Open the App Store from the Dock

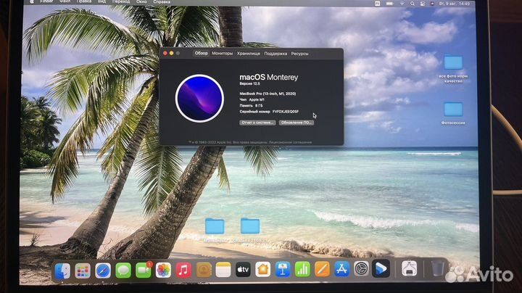[x=341, y=268]
